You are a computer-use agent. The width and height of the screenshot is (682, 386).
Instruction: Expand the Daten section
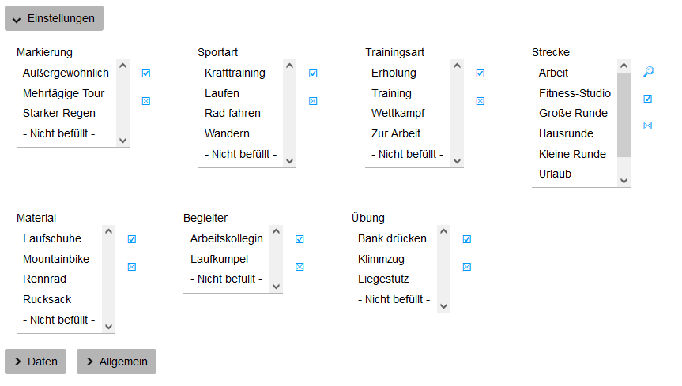(36, 362)
